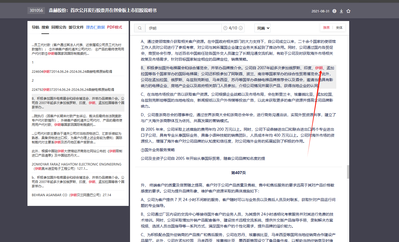399x242 pixels.
Task: Go to next search match
Action: click(241, 28)
